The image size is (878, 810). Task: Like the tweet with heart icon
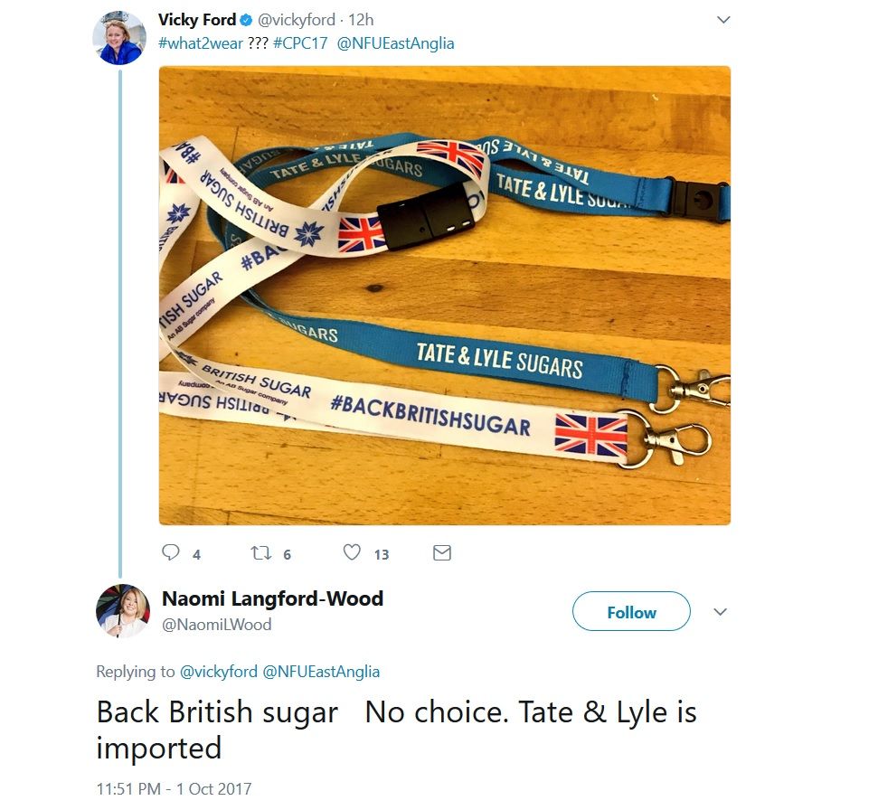pyautogui.click(x=352, y=552)
